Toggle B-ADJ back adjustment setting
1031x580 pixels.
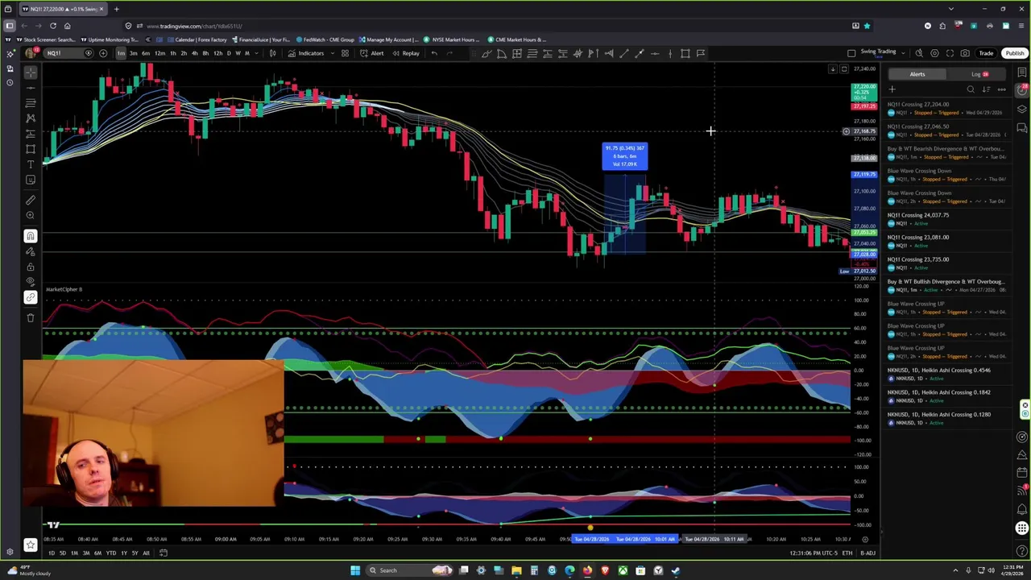point(867,553)
